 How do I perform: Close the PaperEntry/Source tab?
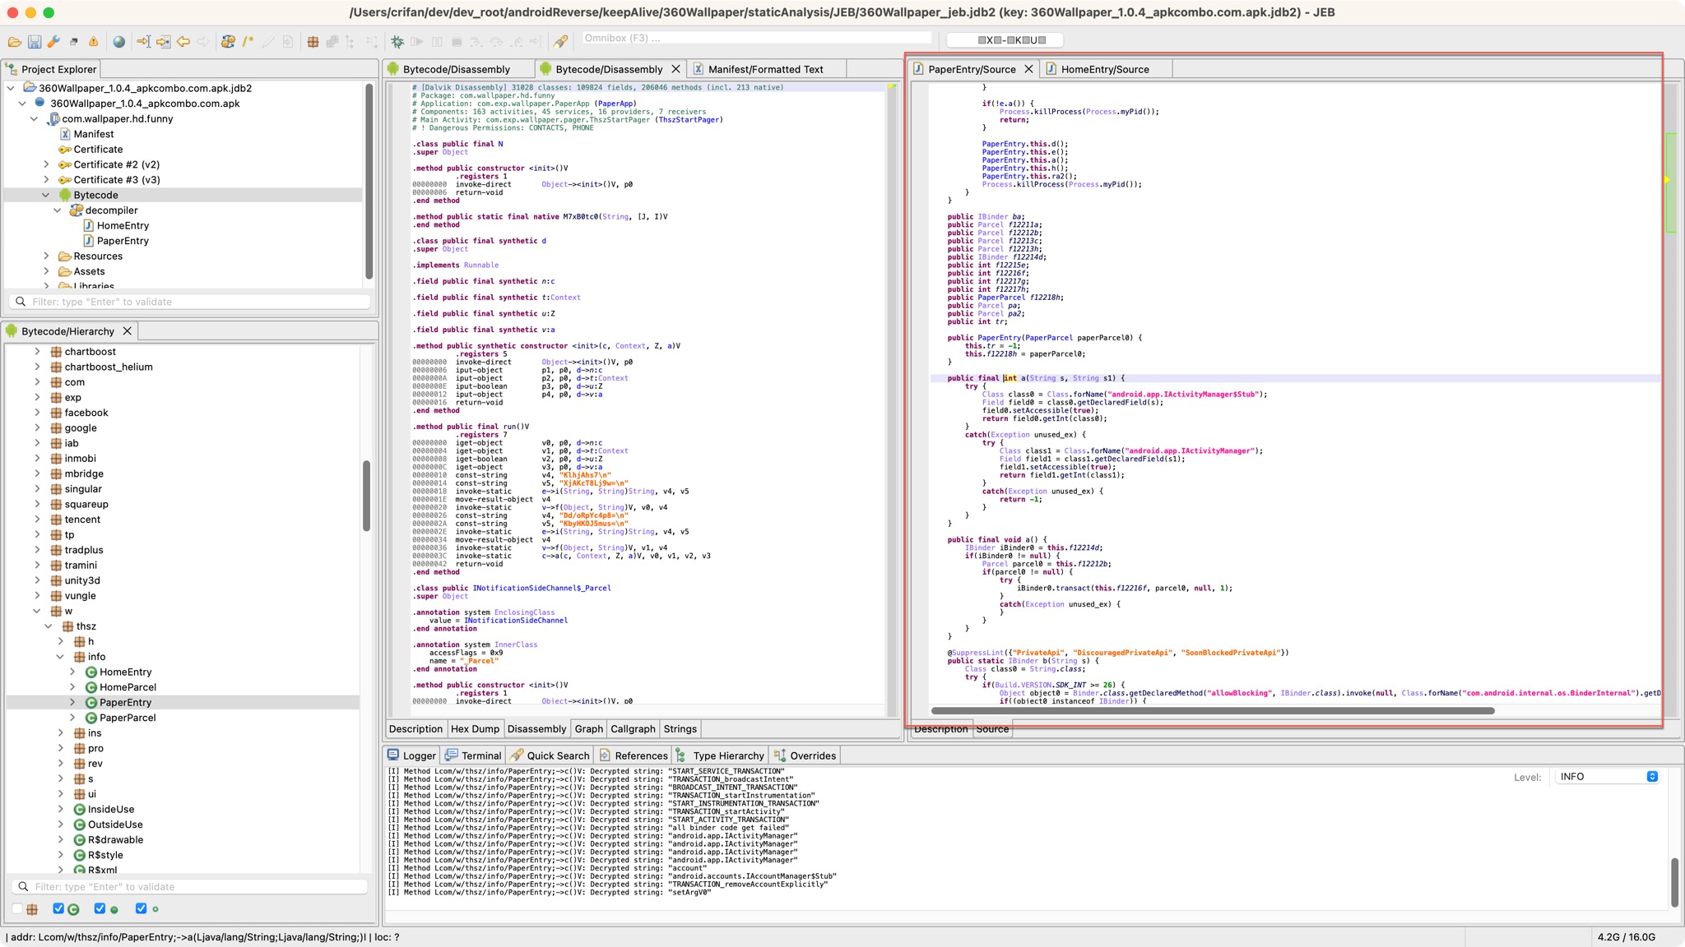tap(1028, 69)
